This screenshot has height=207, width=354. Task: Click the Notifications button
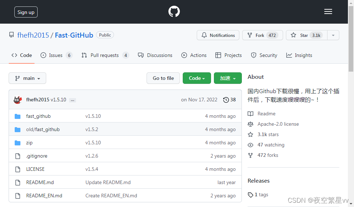point(218,35)
